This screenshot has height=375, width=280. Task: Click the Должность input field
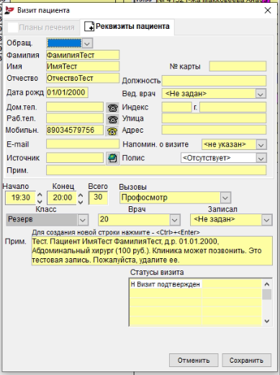[214, 81]
